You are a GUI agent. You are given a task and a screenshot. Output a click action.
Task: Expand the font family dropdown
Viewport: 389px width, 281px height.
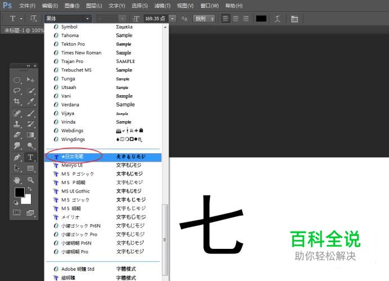87,19
